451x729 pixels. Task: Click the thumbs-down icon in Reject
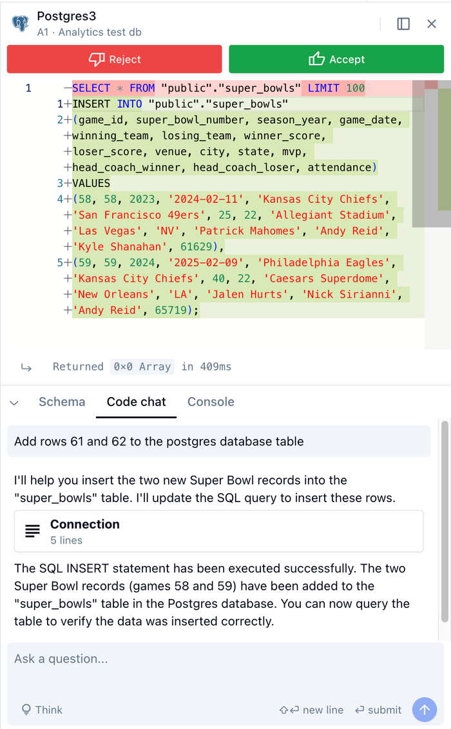click(x=97, y=59)
